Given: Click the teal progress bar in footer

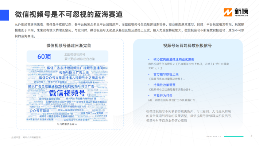Looking at the screenshot, I should pyautogui.click(x=233, y=136).
